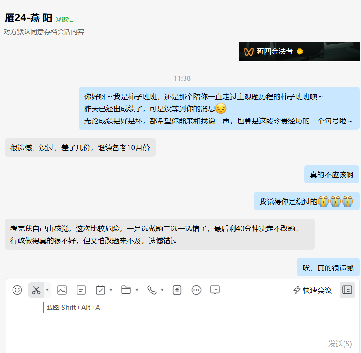This screenshot has width=361, height=353.
Task: Open the schedule task calendar icon
Action: pyautogui.click(x=100, y=290)
